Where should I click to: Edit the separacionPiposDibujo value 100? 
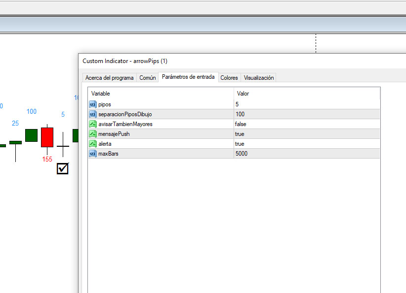(306, 114)
